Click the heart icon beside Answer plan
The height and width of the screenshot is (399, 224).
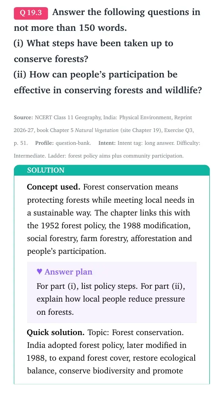39,272
